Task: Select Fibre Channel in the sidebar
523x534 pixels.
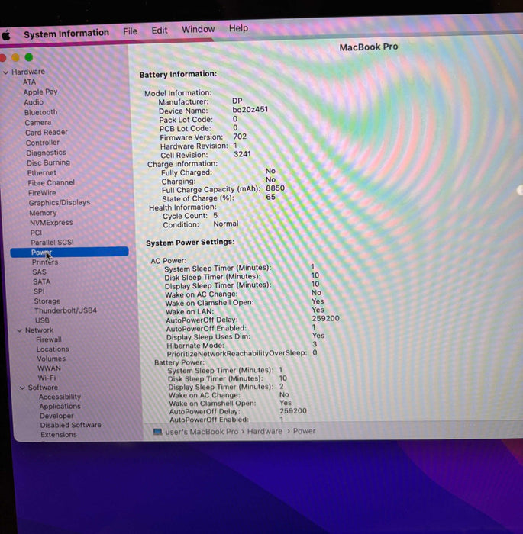Action: pyautogui.click(x=51, y=182)
